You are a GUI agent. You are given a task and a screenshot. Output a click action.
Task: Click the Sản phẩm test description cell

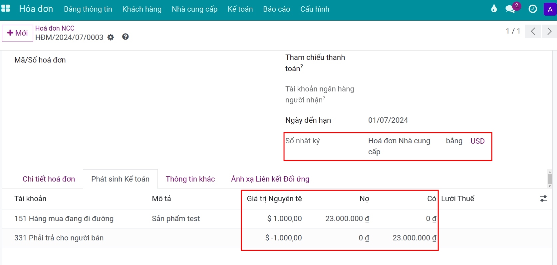point(176,218)
